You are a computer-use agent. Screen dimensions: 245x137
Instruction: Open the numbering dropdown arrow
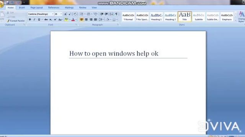(91, 14)
